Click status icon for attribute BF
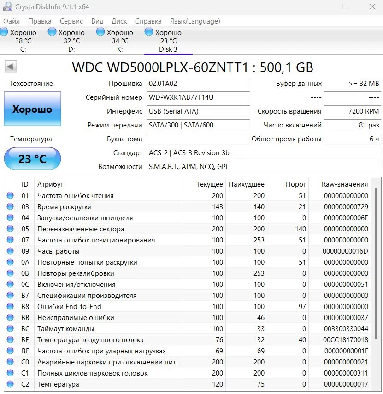Image resolution: width=383 pixels, height=394 pixels. pos(10,351)
